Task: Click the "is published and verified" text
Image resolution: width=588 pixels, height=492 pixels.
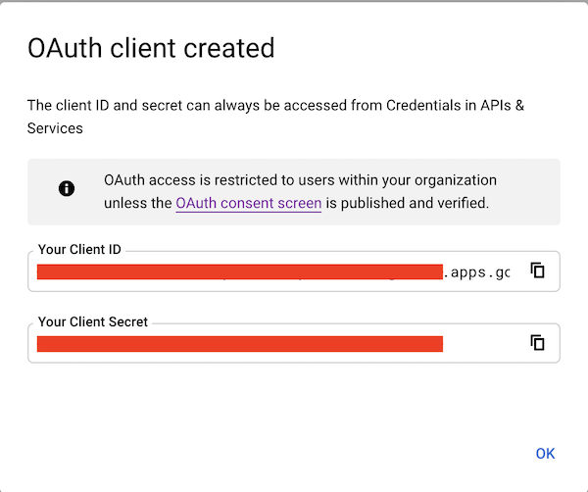Action: tap(407, 204)
